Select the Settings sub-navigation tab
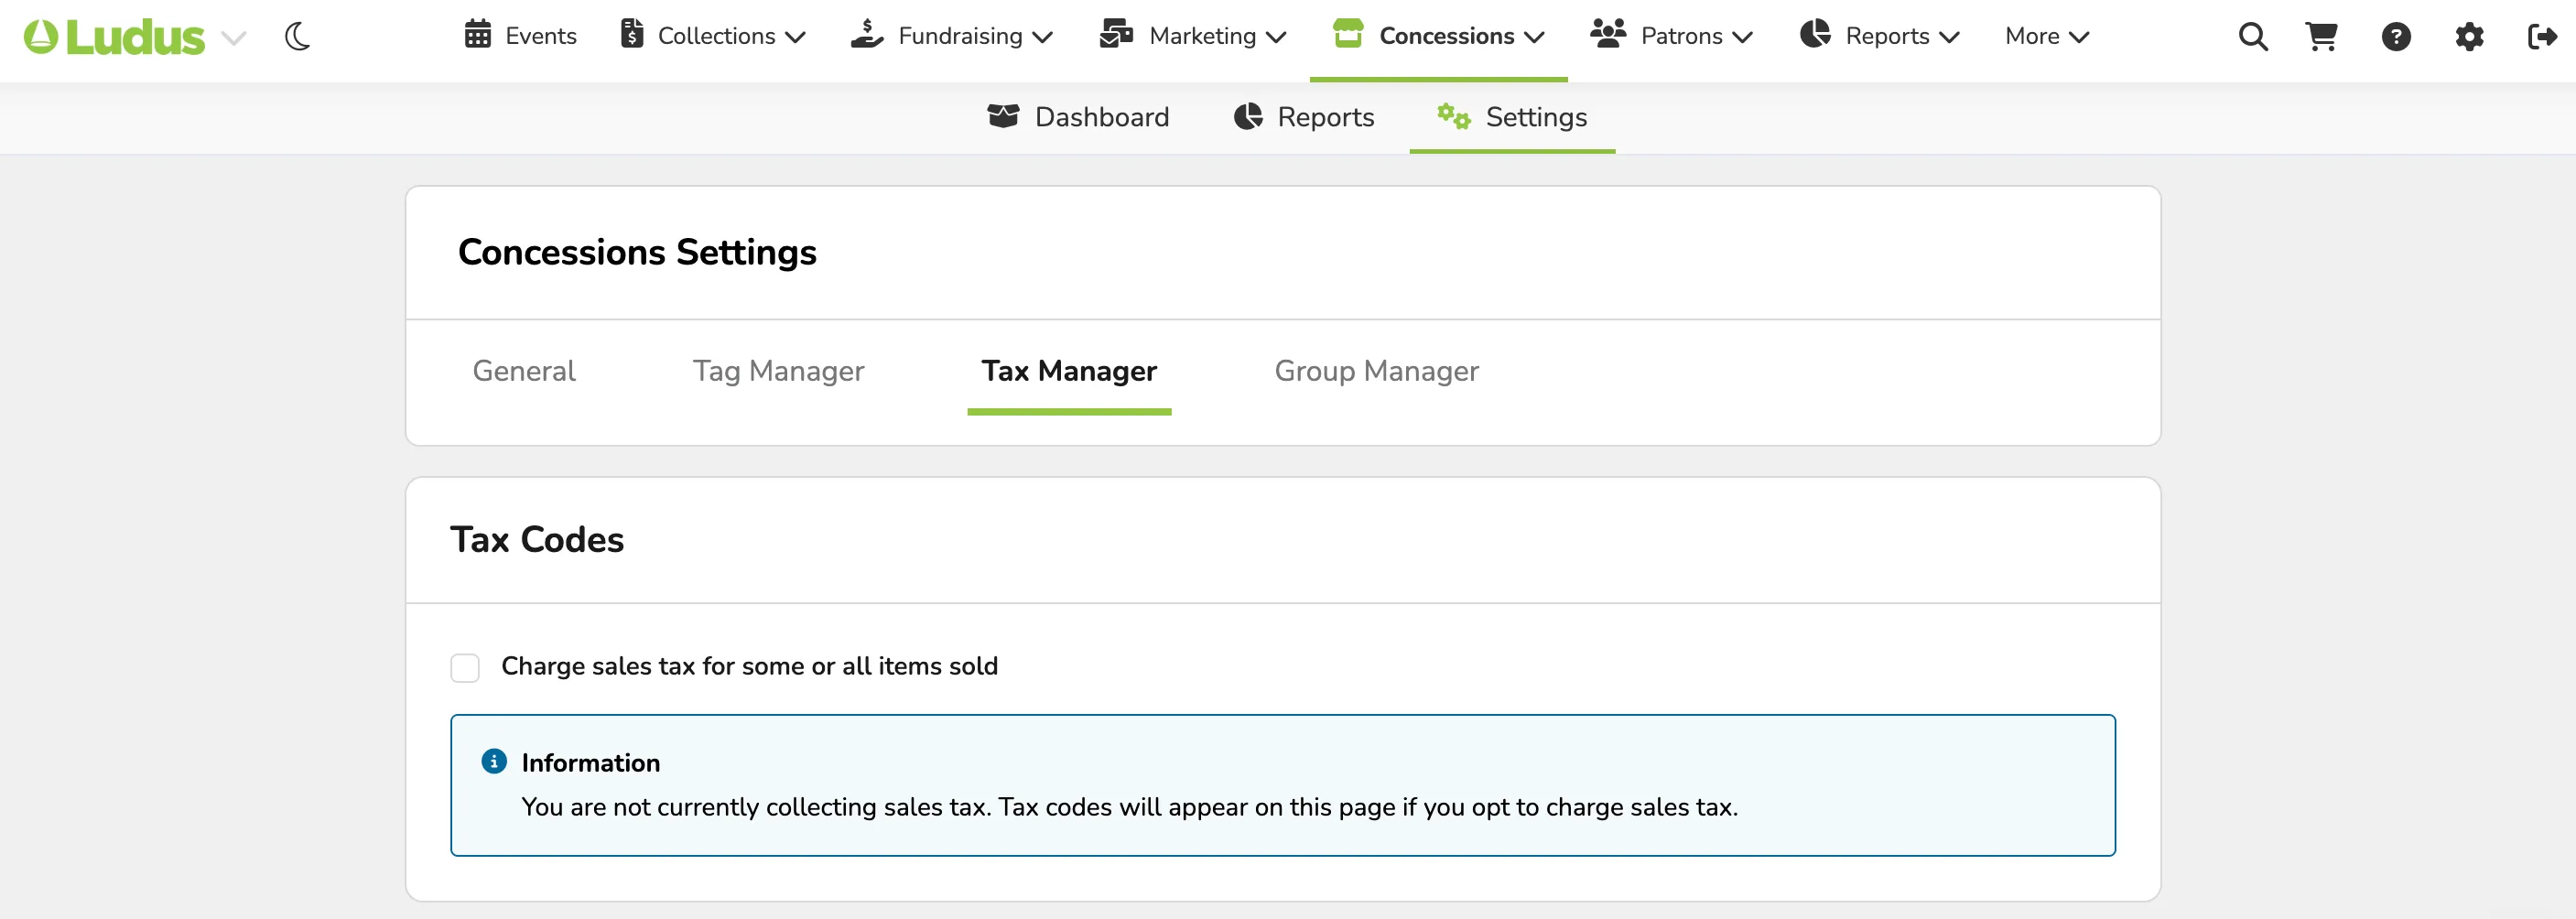The image size is (2576, 919). click(x=1512, y=117)
